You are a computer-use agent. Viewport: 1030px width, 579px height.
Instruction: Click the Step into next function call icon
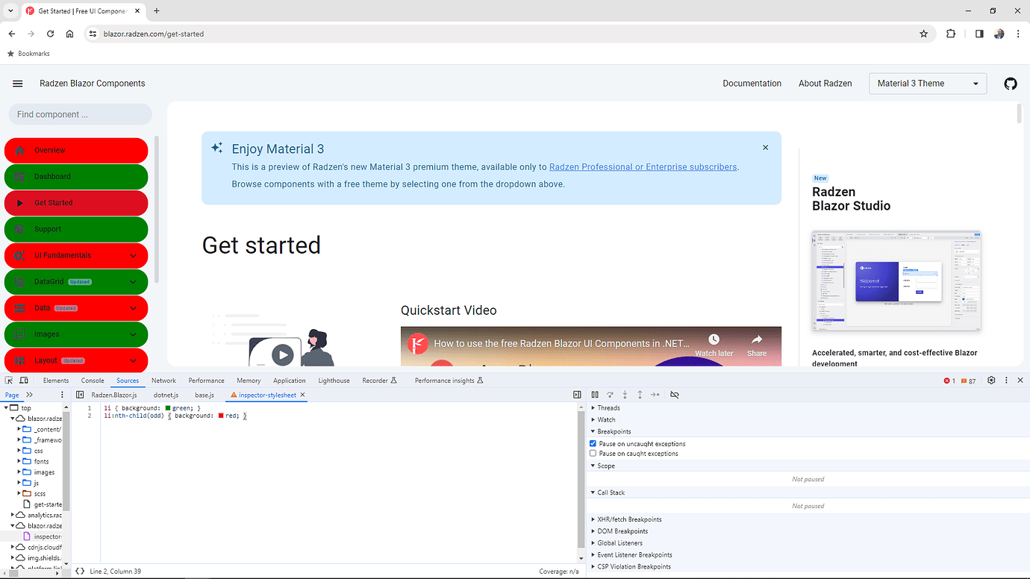coord(625,394)
